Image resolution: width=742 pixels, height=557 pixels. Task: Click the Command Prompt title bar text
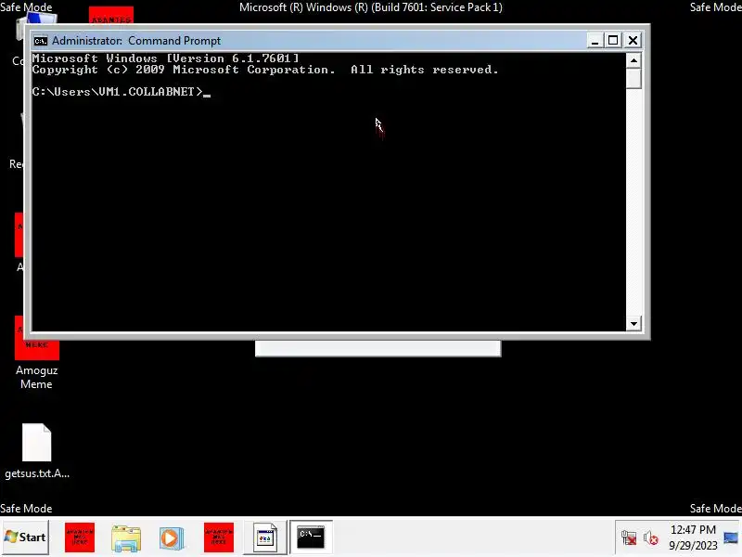point(136,41)
